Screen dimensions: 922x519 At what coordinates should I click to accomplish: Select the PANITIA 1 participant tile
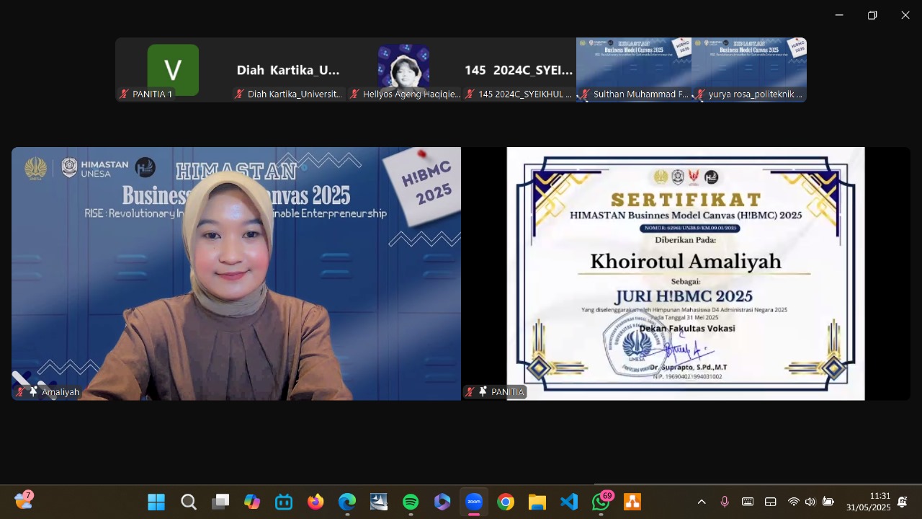[x=173, y=70]
